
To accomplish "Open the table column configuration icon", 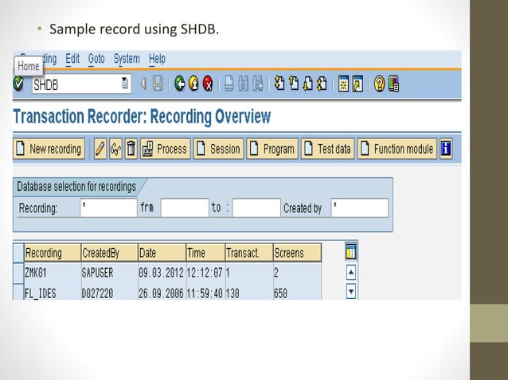I will click(x=351, y=252).
